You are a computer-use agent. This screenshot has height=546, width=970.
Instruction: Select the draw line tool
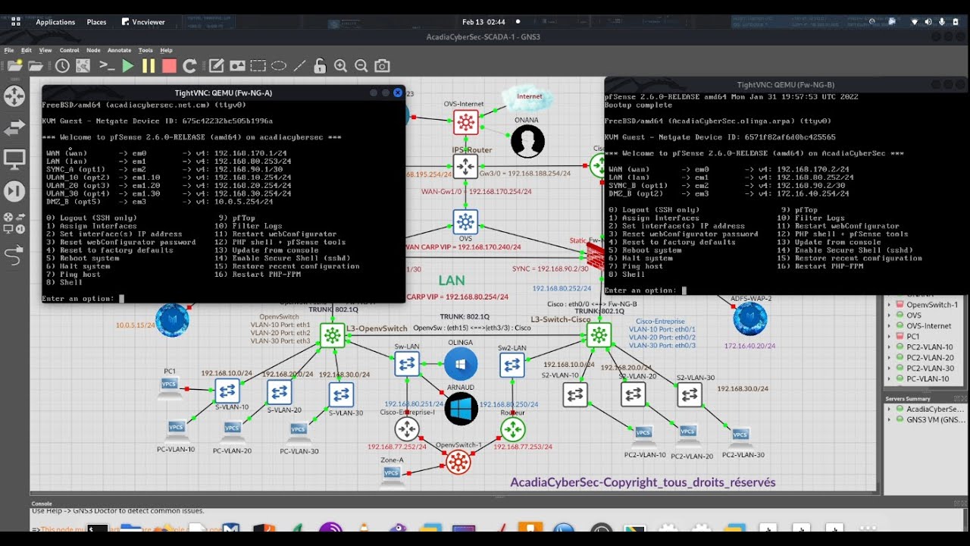tap(299, 66)
